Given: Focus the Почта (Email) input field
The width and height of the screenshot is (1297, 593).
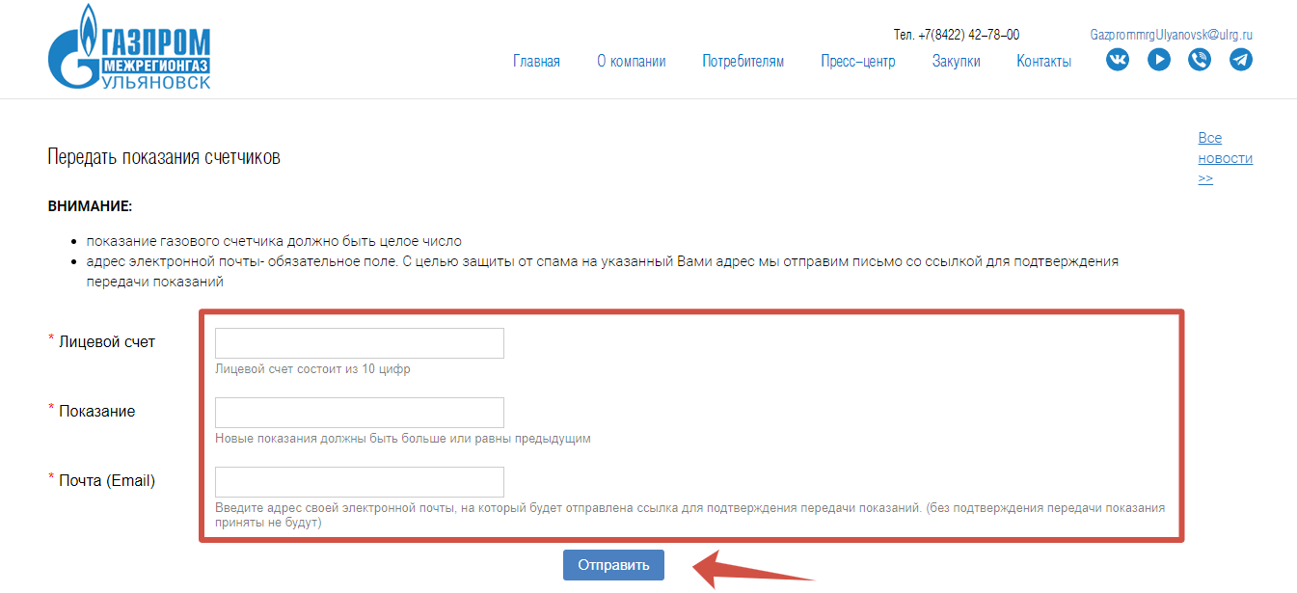Looking at the screenshot, I should tap(360, 482).
